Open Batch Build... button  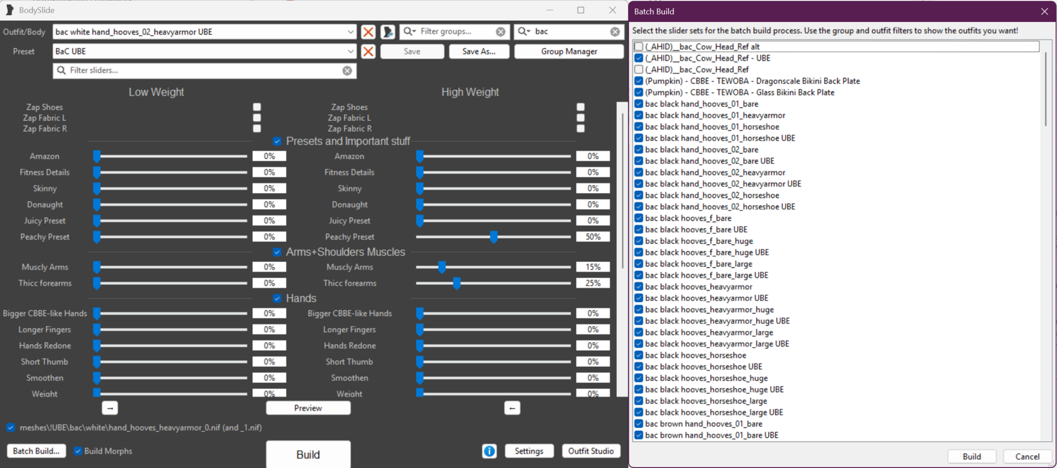coord(36,451)
